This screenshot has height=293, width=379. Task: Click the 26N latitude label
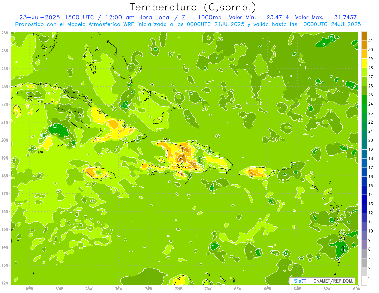click(5, 33)
